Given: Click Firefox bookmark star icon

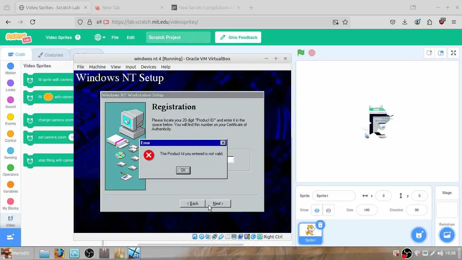Looking at the screenshot, I should coord(345,22).
